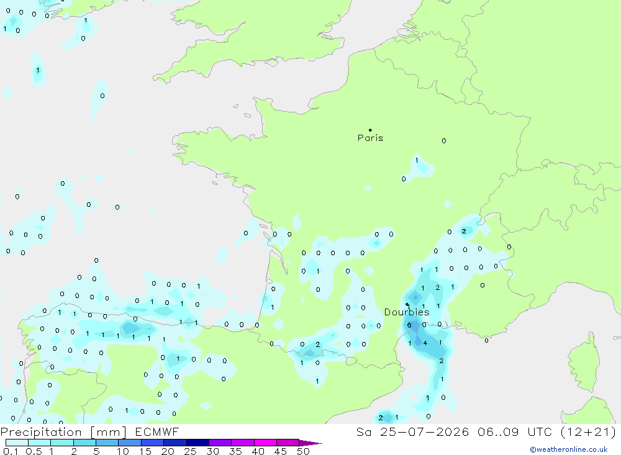The width and height of the screenshot is (621, 455).
Task: Click the legend value 0.1
Action: click(x=11, y=451)
